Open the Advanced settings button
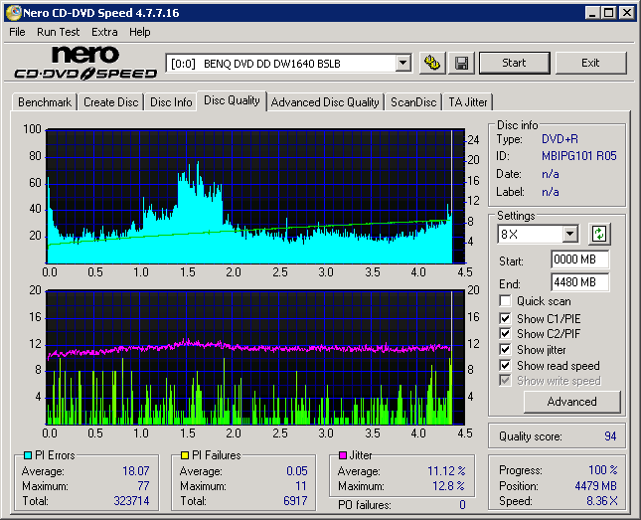Viewport: 641px width, 520px height. [x=571, y=402]
